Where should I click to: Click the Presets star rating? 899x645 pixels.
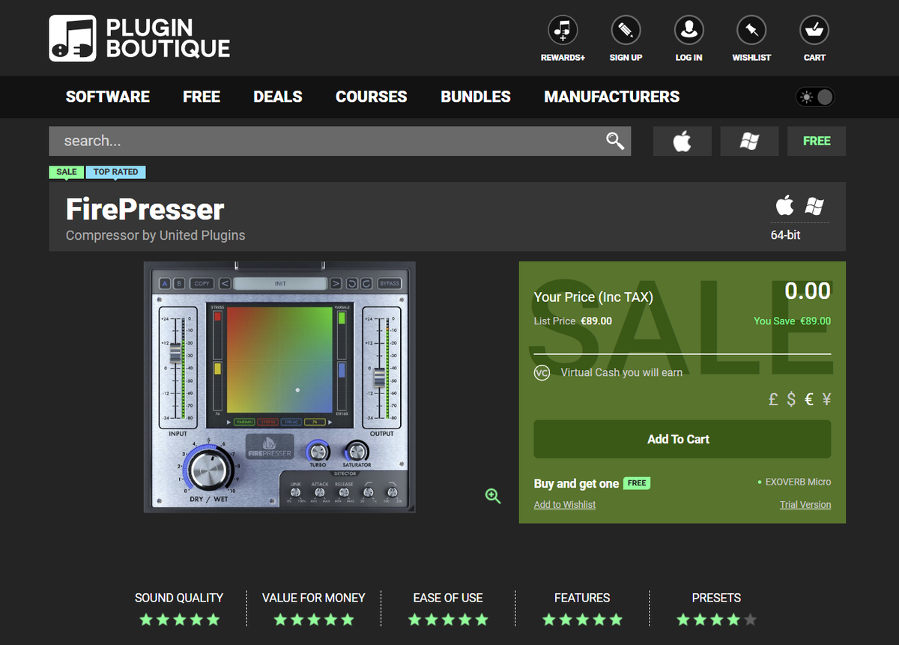(x=717, y=620)
